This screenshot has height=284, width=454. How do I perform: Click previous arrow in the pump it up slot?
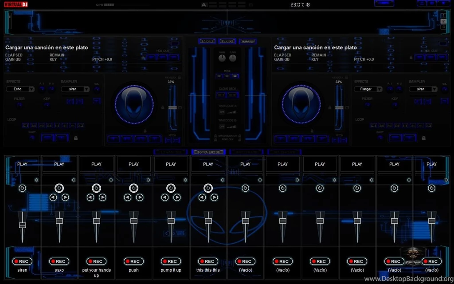165,197
